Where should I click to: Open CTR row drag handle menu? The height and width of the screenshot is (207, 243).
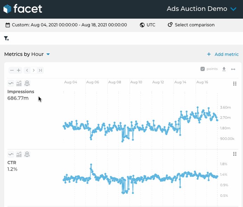[235, 154]
